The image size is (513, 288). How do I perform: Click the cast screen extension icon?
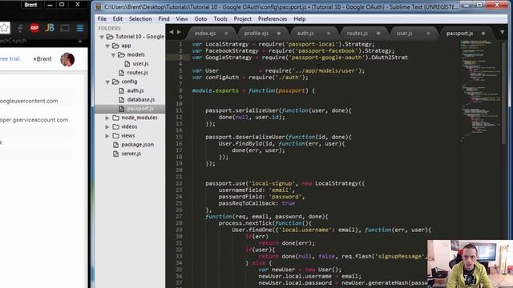65,29
